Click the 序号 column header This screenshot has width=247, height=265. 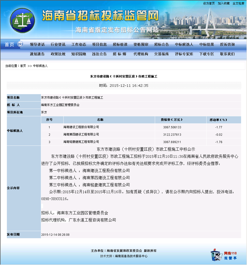(x=49, y=120)
